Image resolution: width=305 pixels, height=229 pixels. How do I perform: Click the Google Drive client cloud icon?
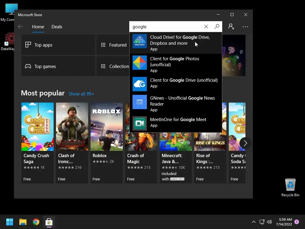(x=140, y=84)
